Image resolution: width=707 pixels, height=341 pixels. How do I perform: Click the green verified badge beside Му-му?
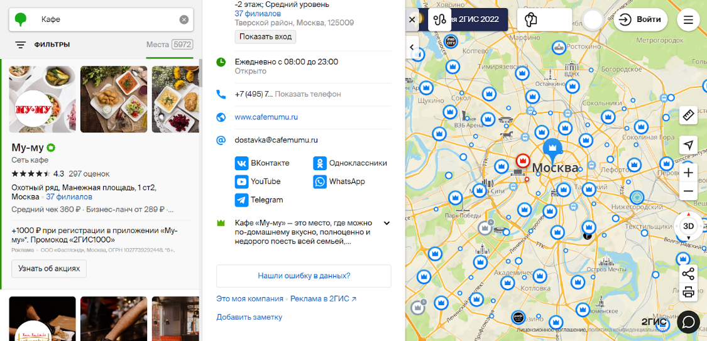pos(51,148)
